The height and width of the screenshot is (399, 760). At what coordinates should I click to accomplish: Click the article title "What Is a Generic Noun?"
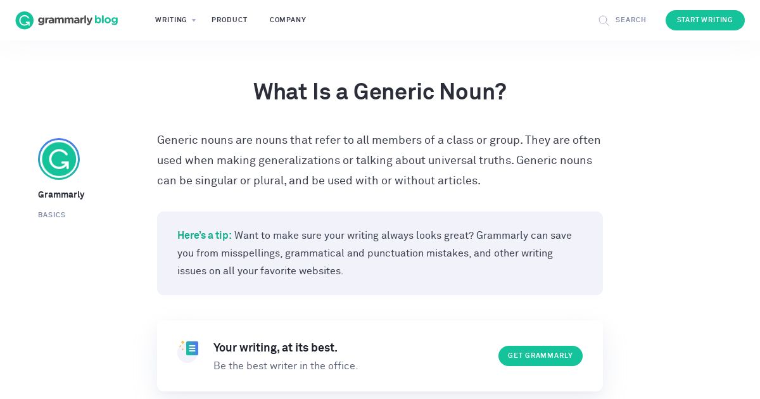[380, 92]
